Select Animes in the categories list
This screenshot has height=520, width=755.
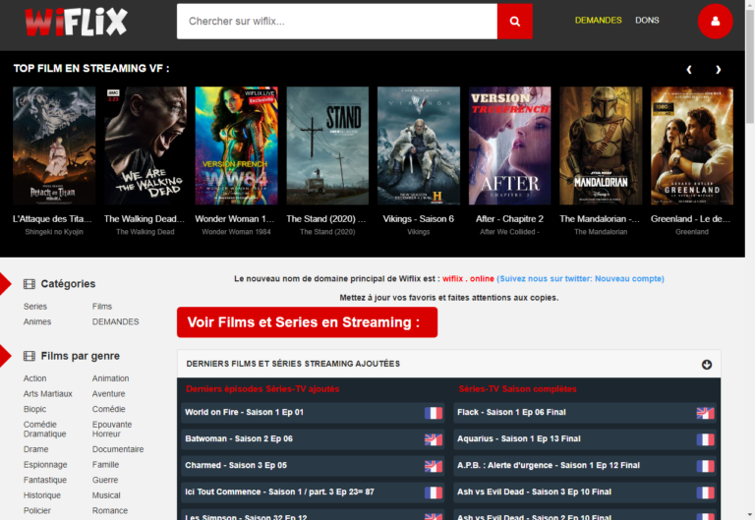[37, 321]
